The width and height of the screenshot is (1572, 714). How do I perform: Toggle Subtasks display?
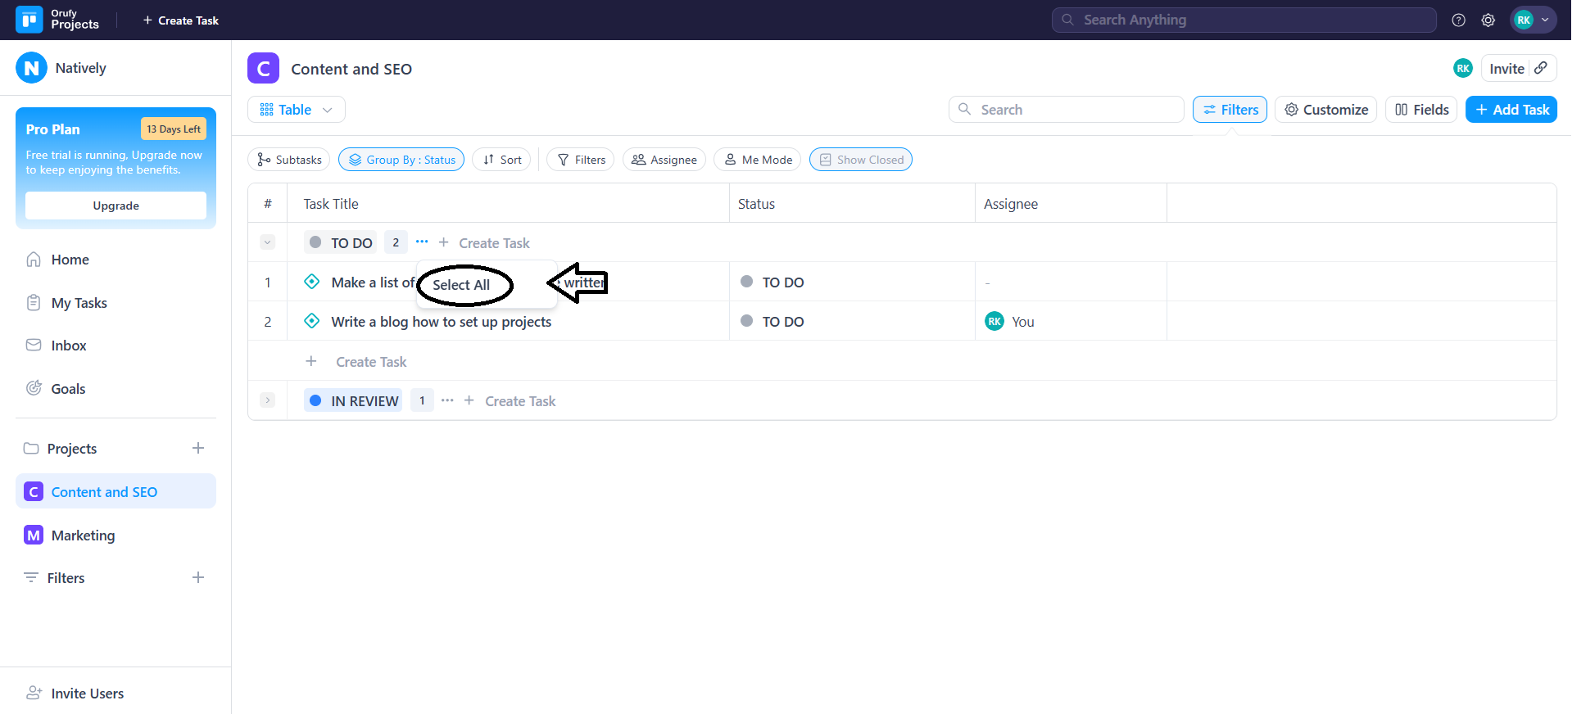pyautogui.click(x=288, y=160)
